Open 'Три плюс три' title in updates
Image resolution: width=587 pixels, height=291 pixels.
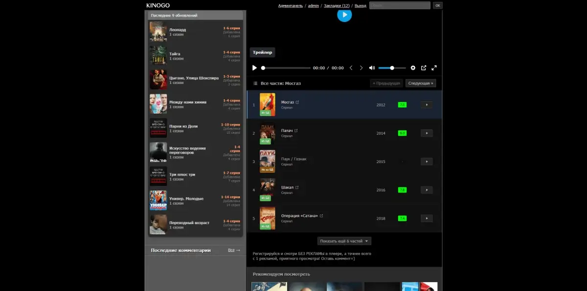pyautogui.click(x=182, y=174)
